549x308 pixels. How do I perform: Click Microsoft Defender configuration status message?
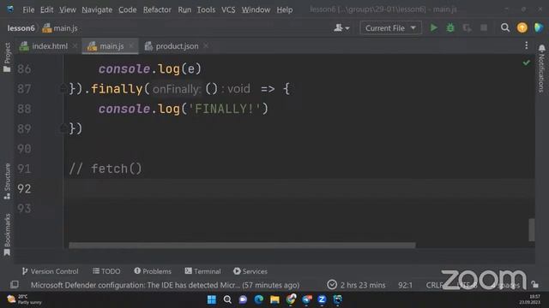click(165, 285)
